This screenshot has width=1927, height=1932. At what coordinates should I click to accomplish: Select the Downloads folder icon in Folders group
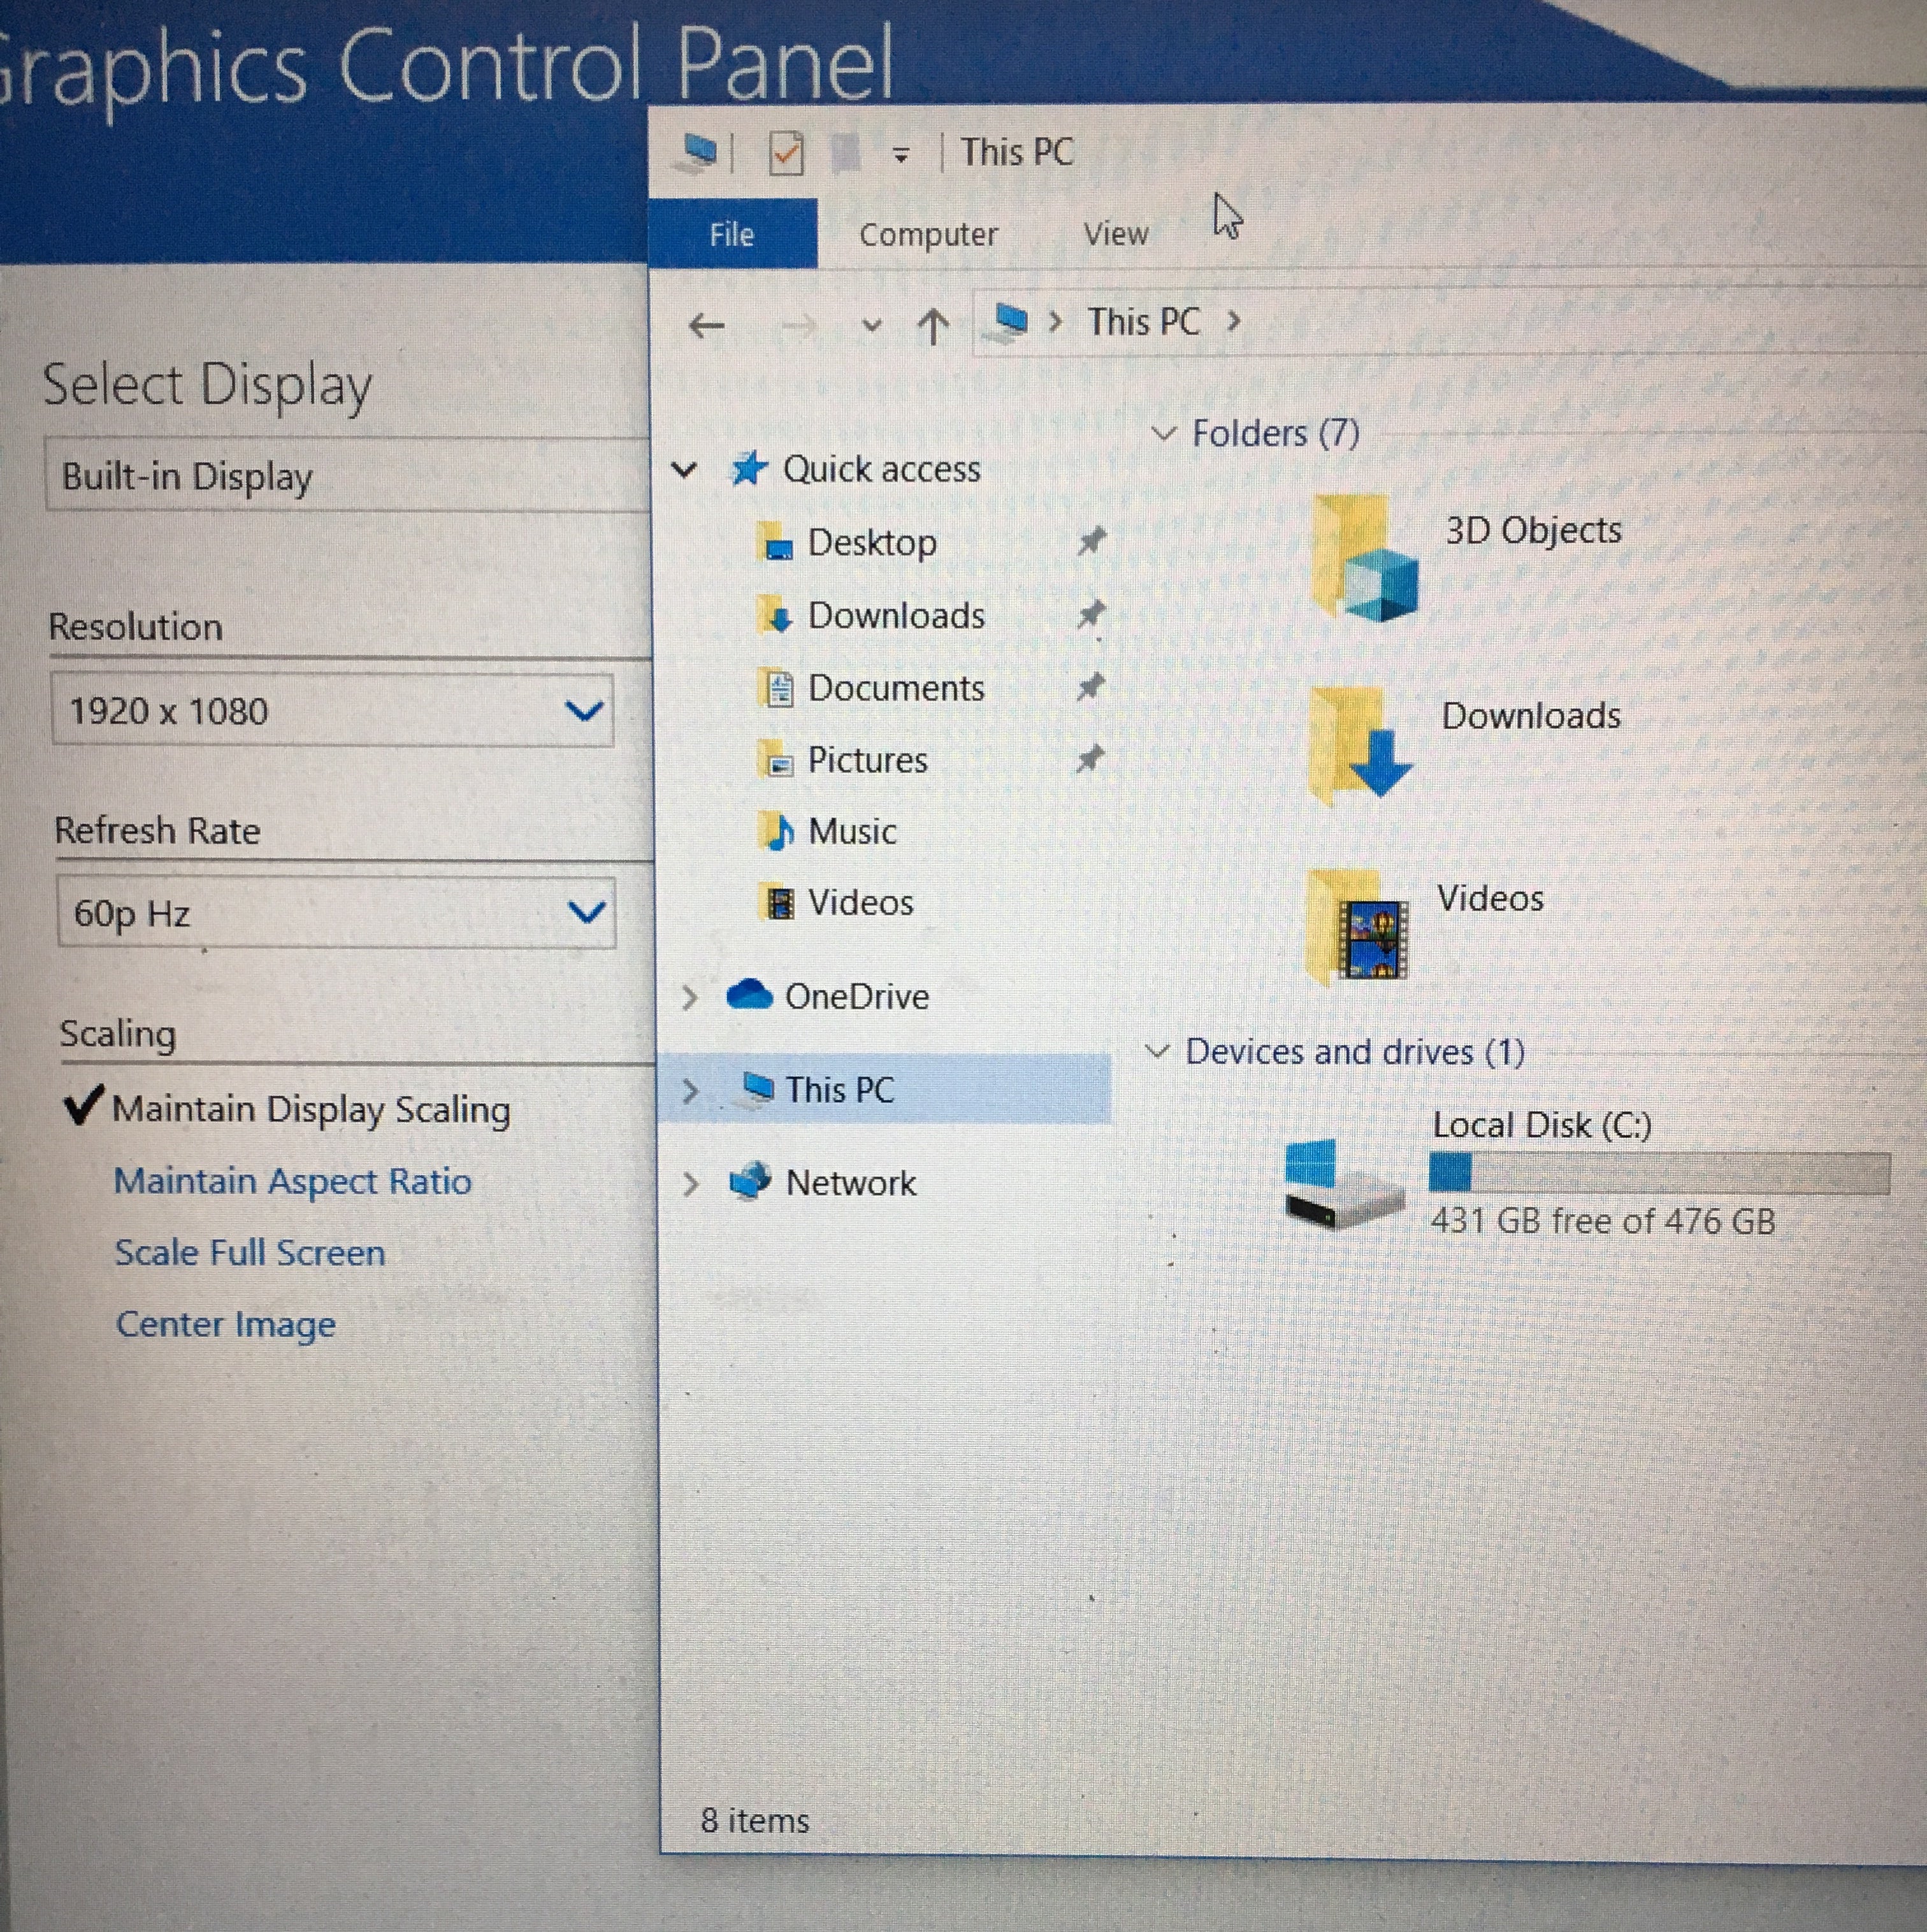1360,745
